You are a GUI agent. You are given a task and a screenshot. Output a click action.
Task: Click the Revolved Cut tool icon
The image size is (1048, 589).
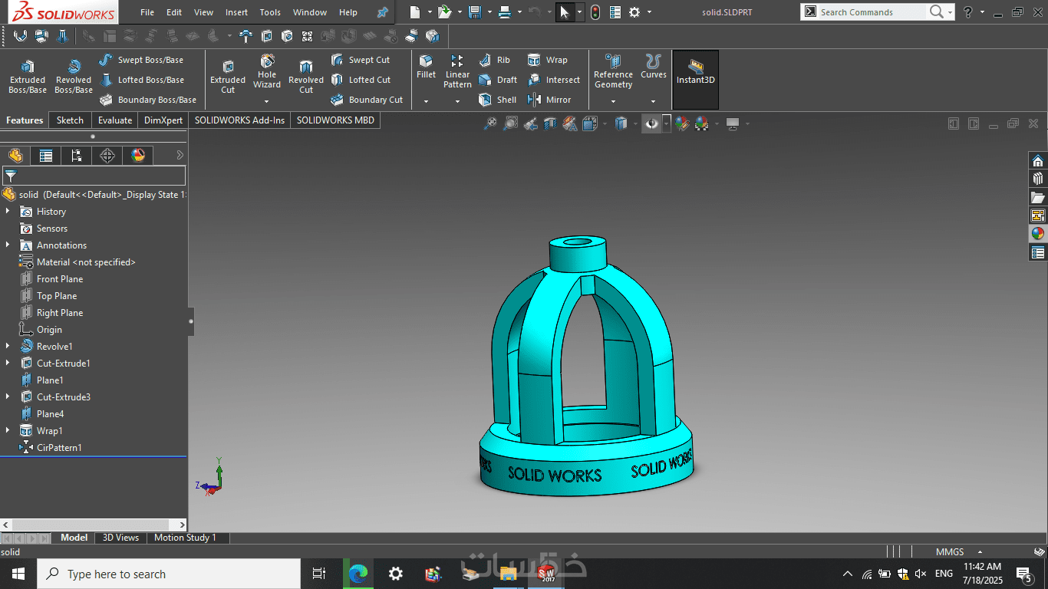[306, 67]
